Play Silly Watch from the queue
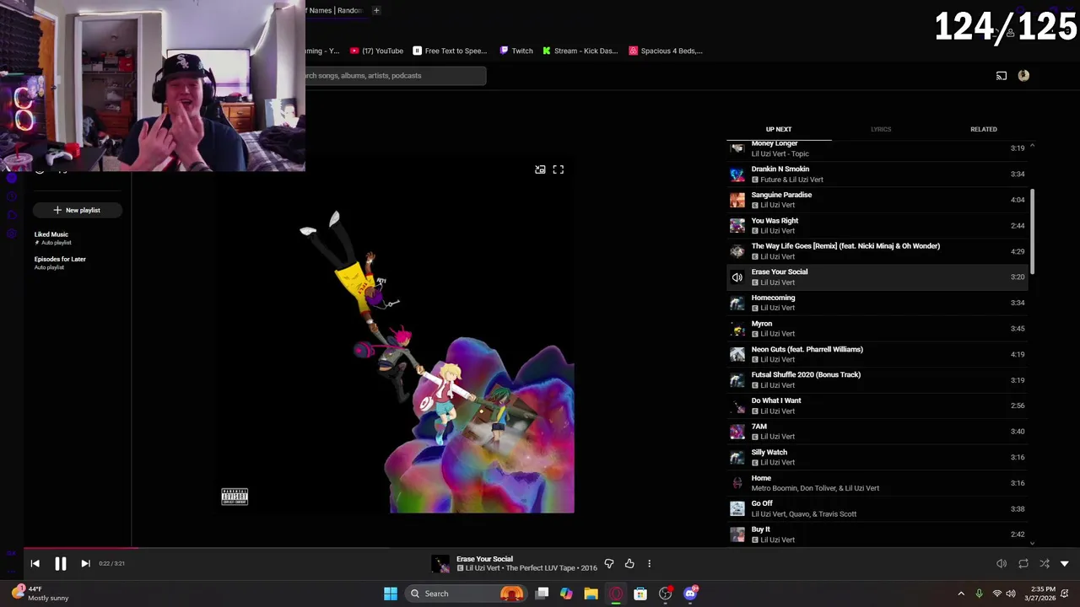 click(x=877, y=457)
